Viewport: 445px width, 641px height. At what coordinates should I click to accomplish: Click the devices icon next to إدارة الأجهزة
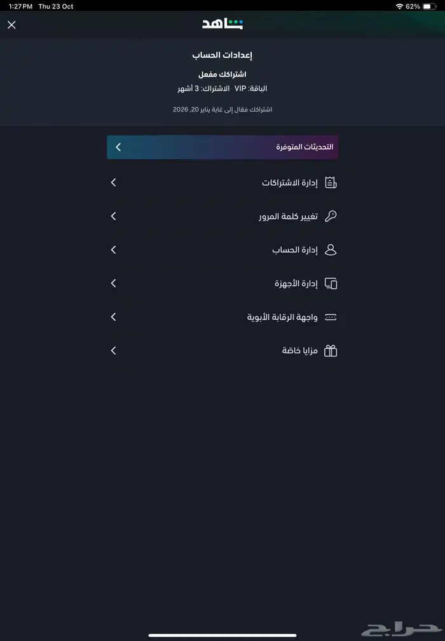[x=330, y=283]
